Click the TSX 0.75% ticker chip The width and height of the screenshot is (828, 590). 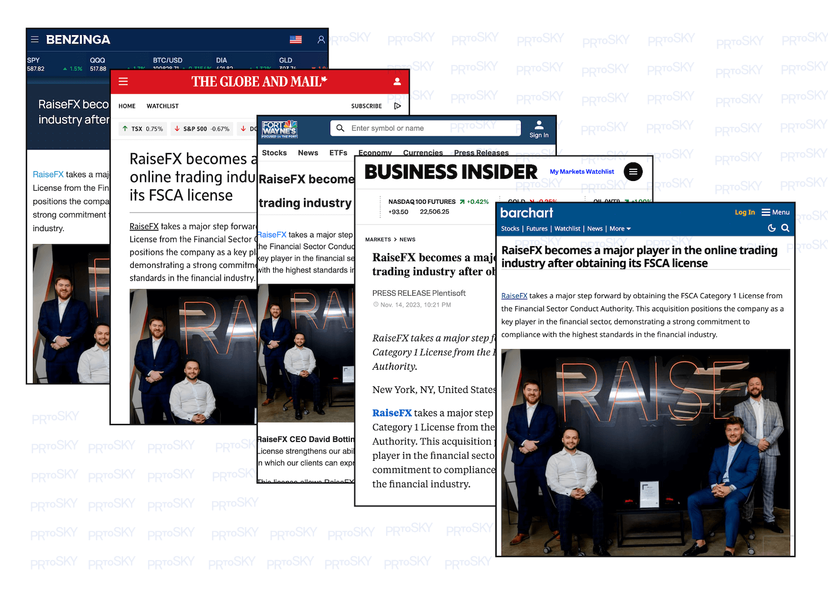pos(143,129)
